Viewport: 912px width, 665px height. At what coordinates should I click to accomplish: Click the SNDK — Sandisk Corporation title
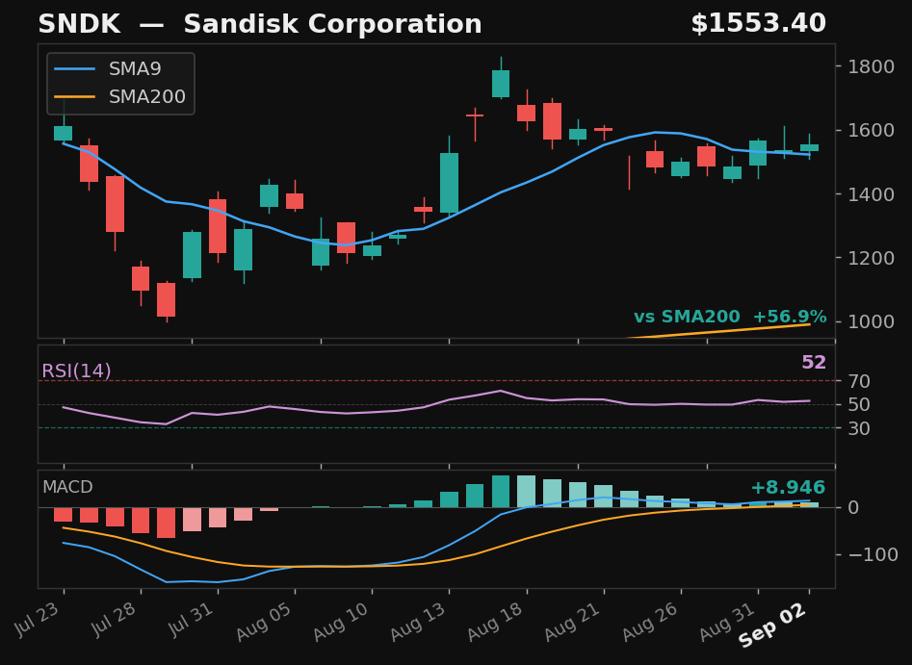click(x=260, y=24)
